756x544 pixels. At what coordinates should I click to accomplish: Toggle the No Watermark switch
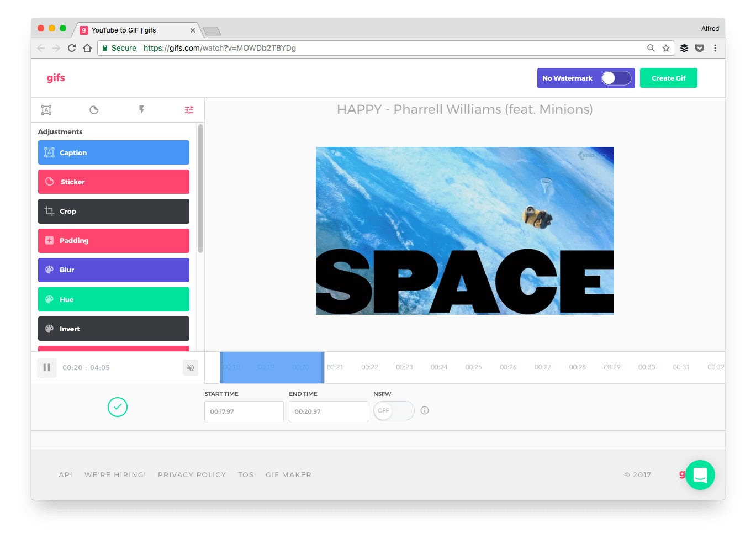(x=616, y=78)
